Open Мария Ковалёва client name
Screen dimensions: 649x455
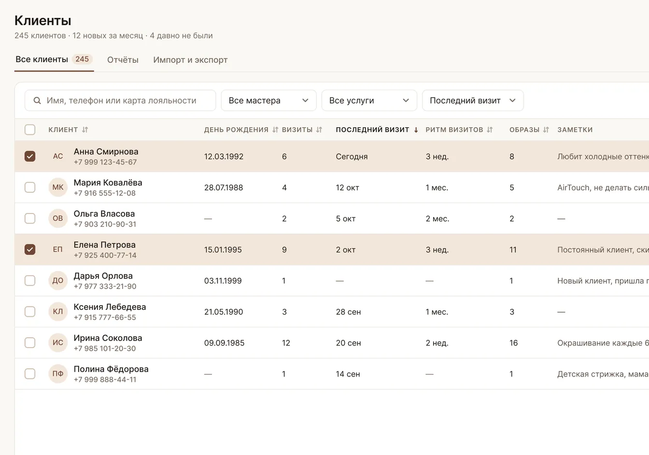click(108, 183)
